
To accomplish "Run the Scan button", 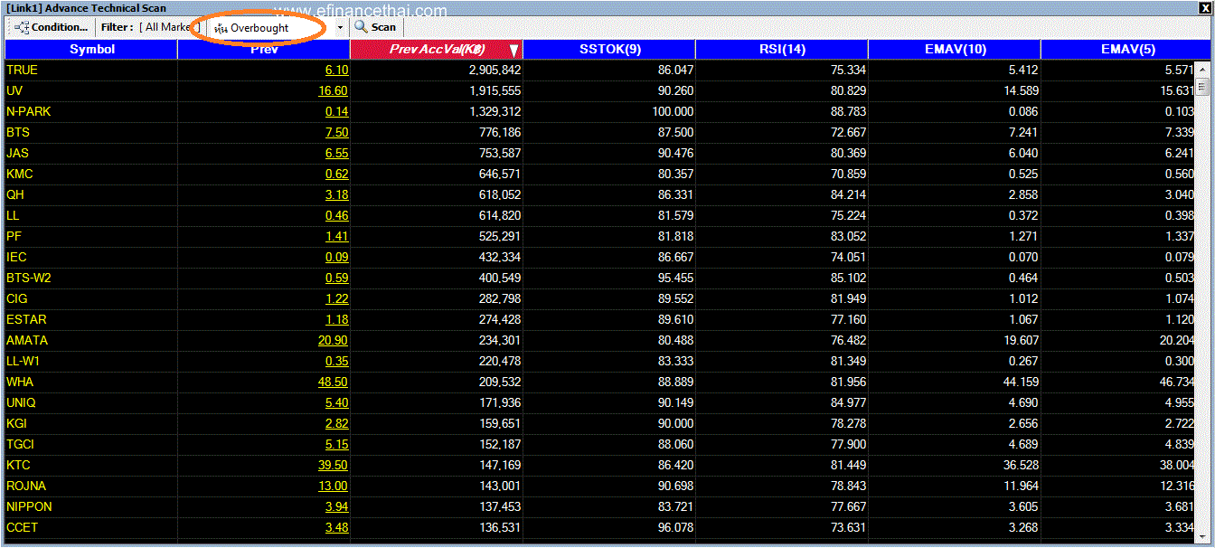I will (x=375, y=27).
